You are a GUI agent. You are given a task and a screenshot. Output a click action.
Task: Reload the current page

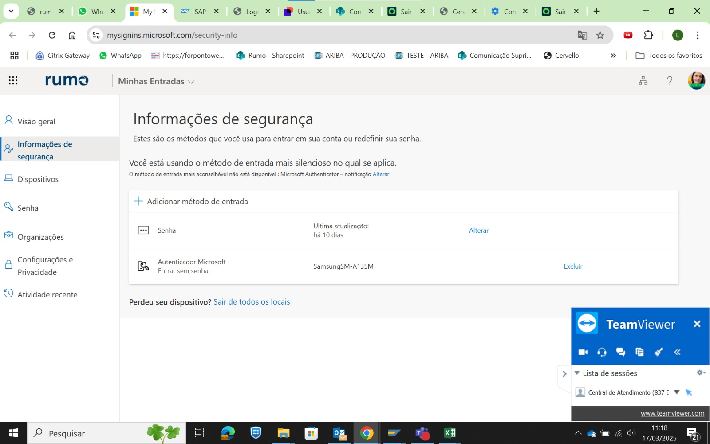(52, 35)
